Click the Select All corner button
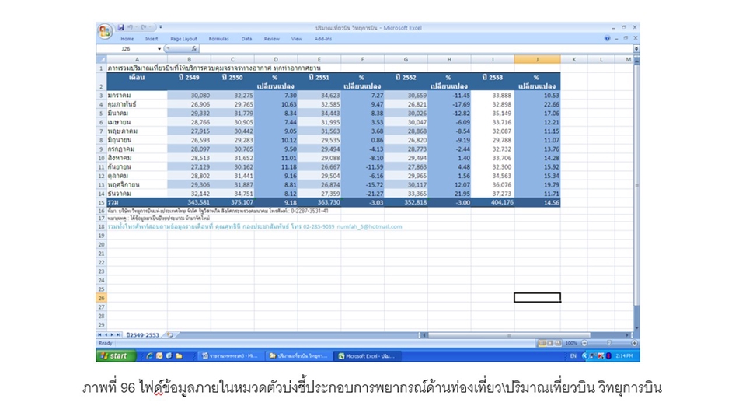 [x=101, y=60]
